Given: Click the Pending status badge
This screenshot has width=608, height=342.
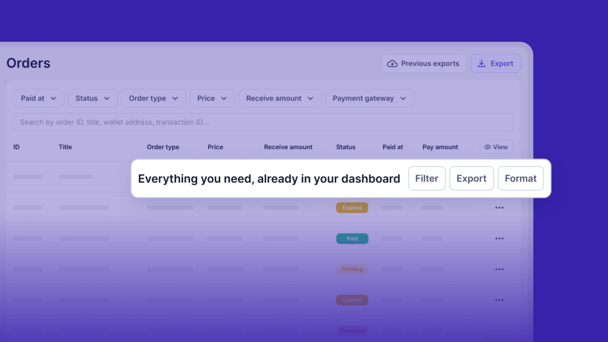Looking at the screenshot, I should tap(352, 270).
